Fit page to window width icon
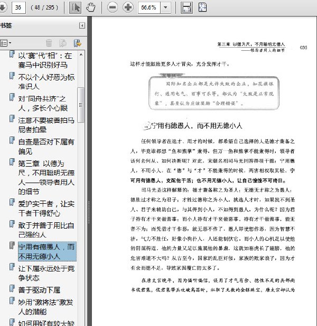317x326 pixels. tap(187, 8)
